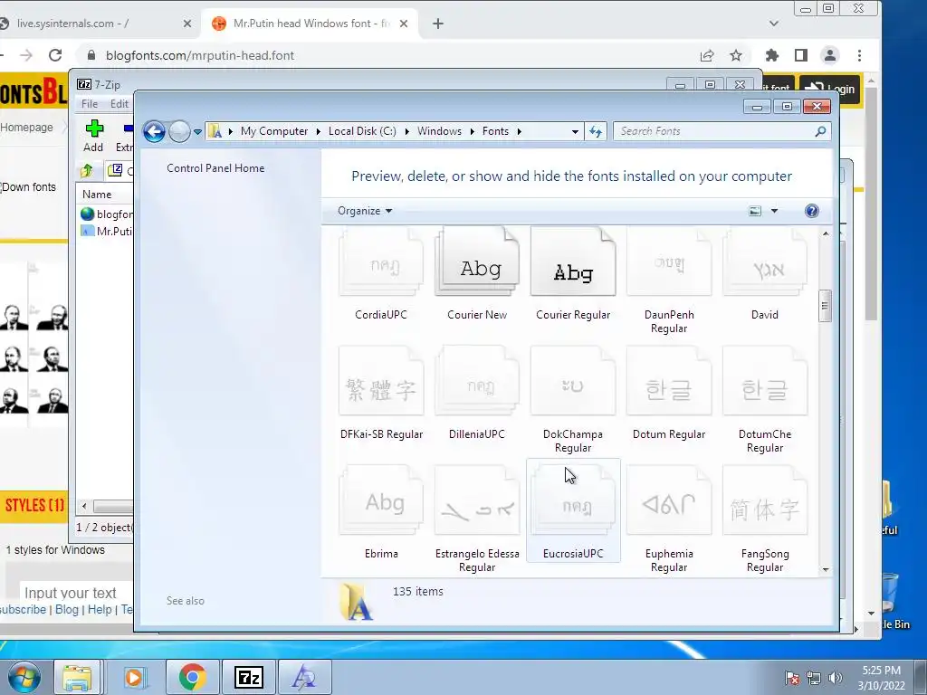The height and width of the screenshot is (695, 927).
Task: Select the Courier Regular font icon
Action: [x=573, y=263]
